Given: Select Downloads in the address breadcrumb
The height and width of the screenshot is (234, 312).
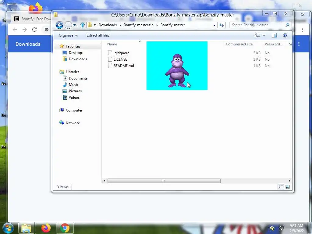Looking at the screenshot, I should [108, 25].
